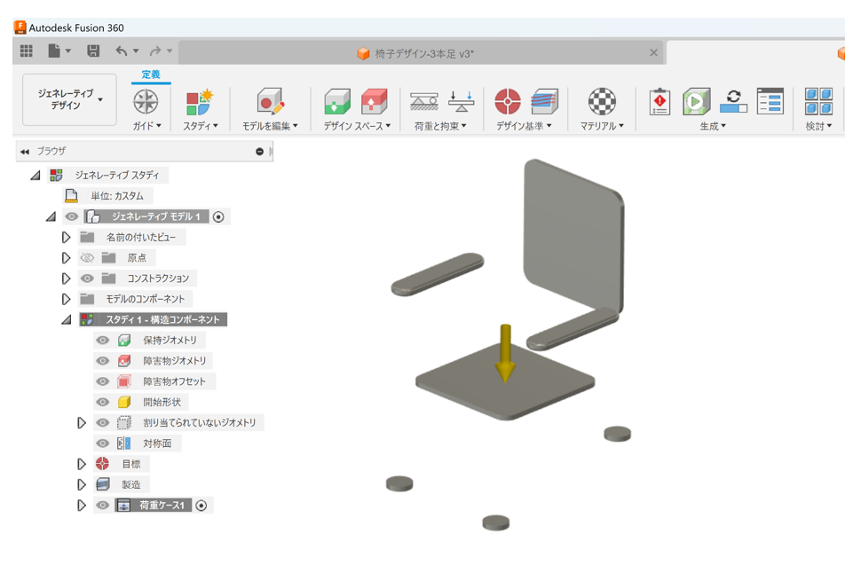Expand the 目標 (Objectives) node
Viewport: 845px width, 565px height.
[82, 462]
